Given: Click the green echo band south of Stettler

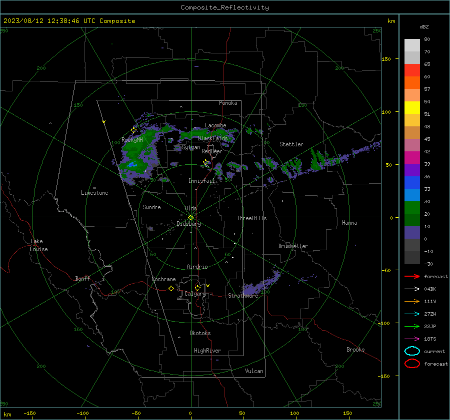Looking at the screenshot, I should (x=317, y=160).
